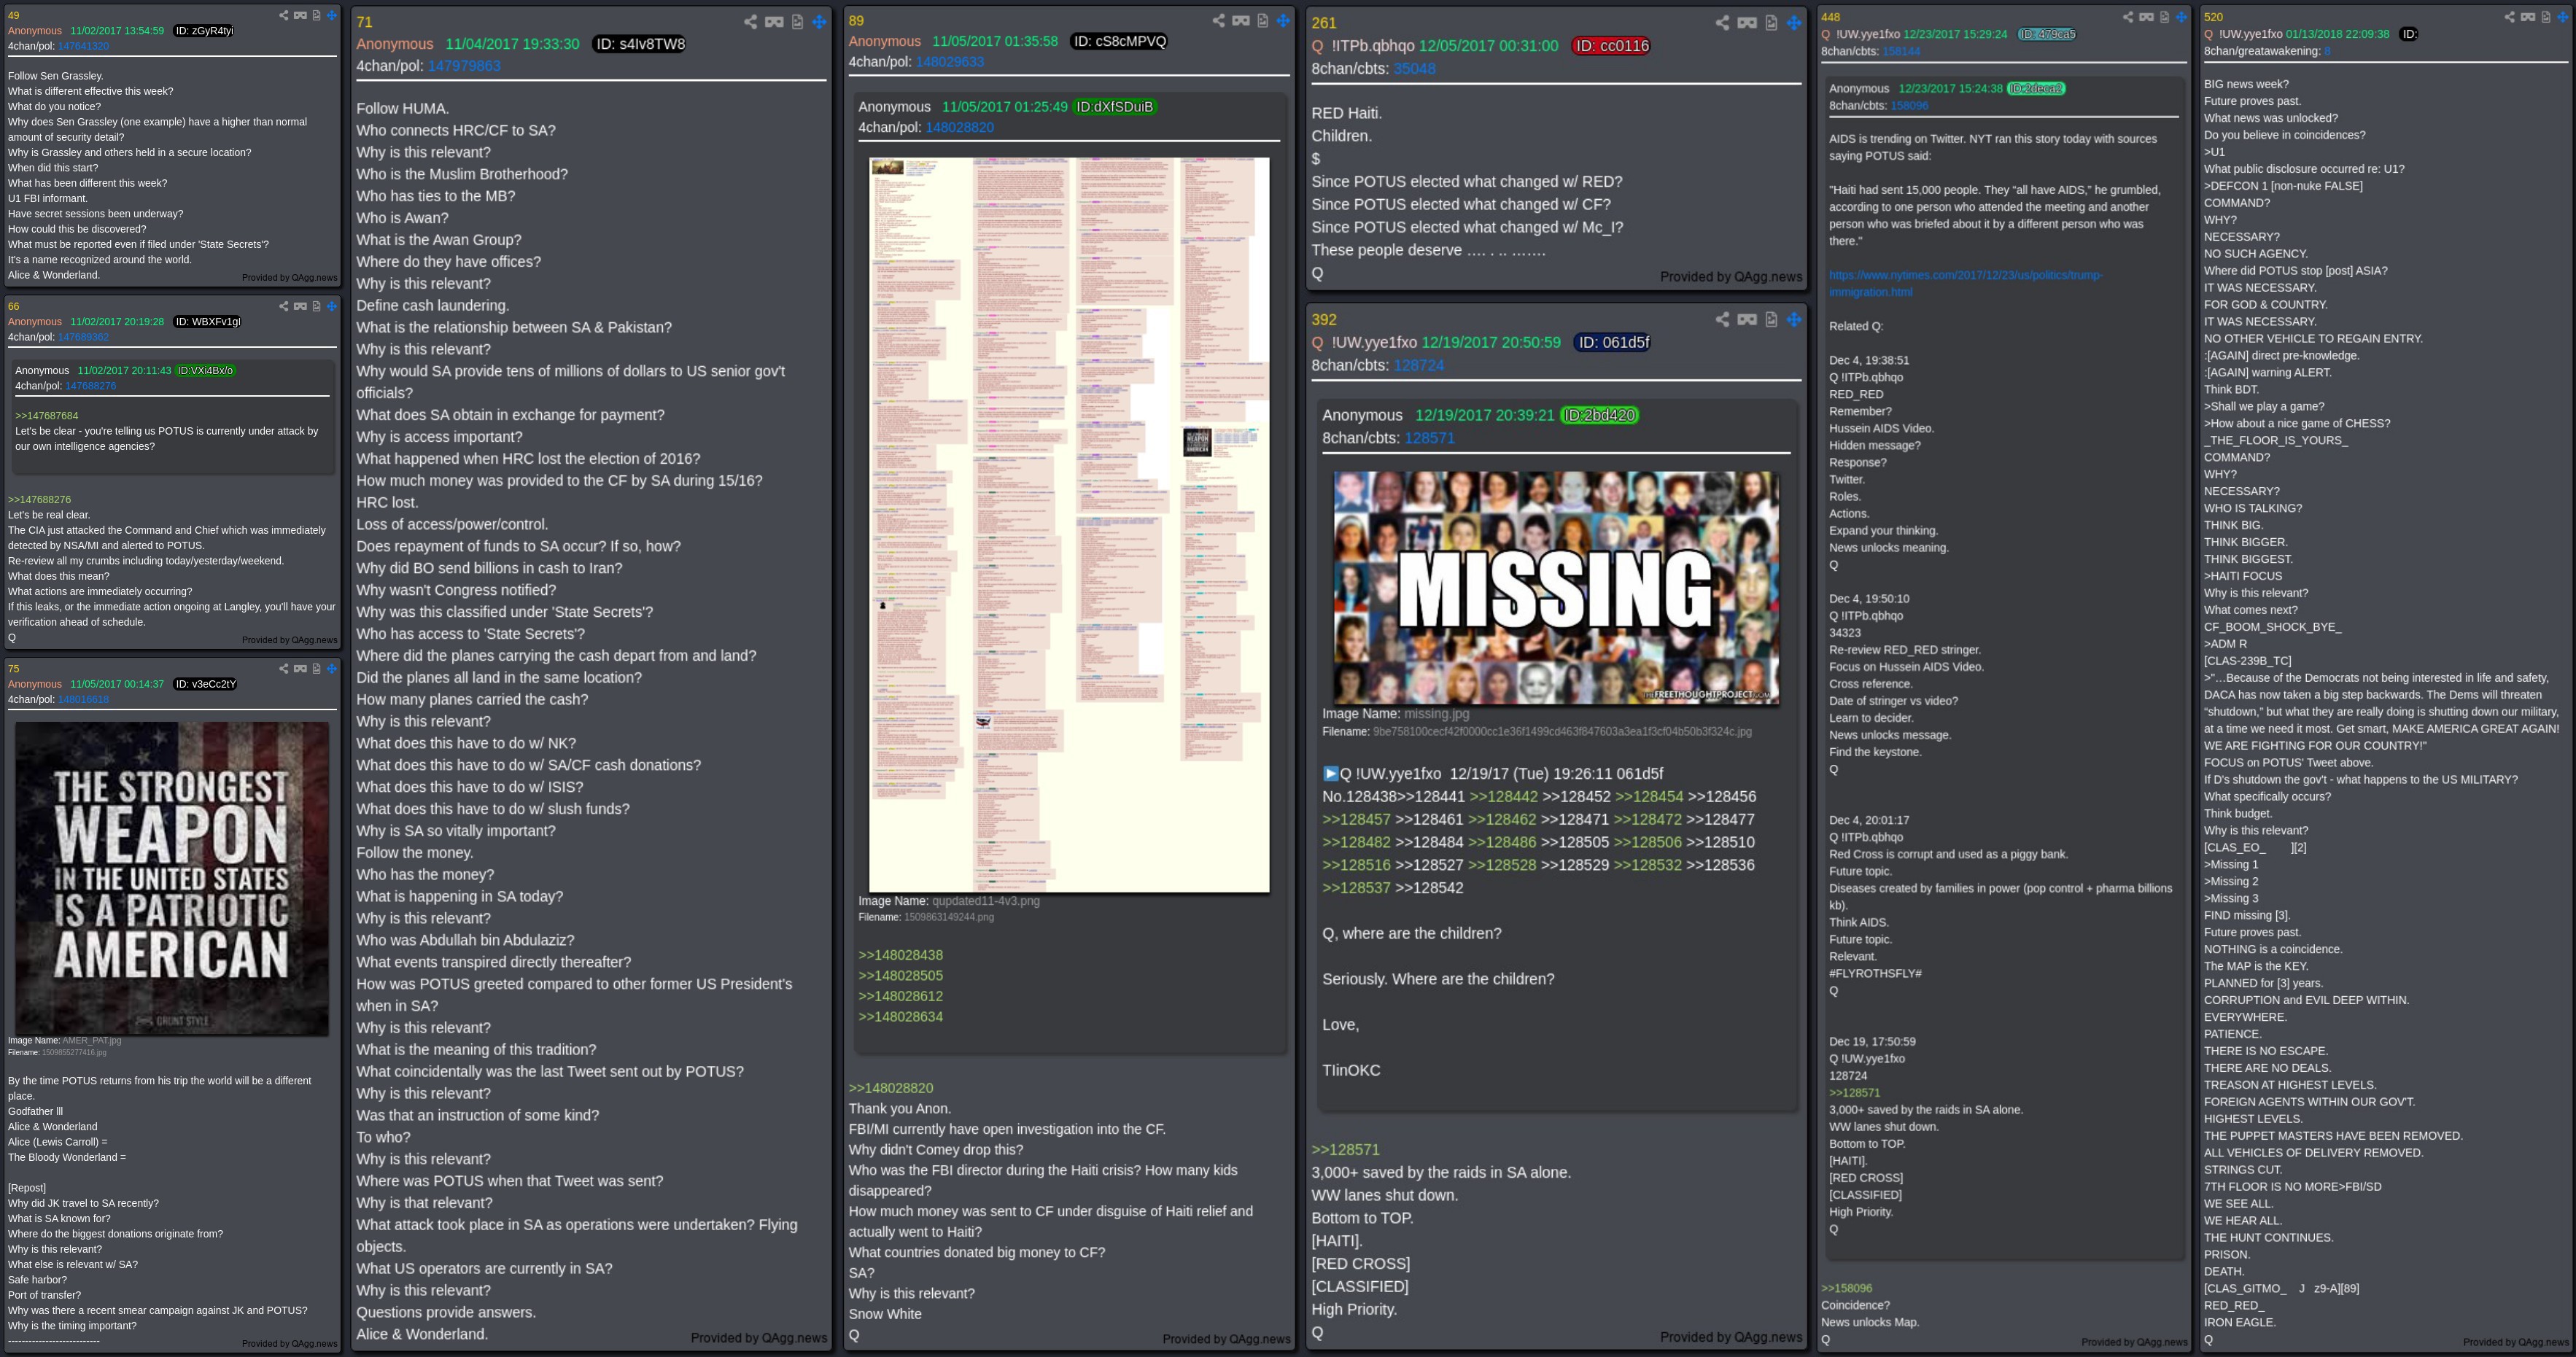Share post 49
Image resolution: width=2576 pixels, height=1357 pixels.
284,15
